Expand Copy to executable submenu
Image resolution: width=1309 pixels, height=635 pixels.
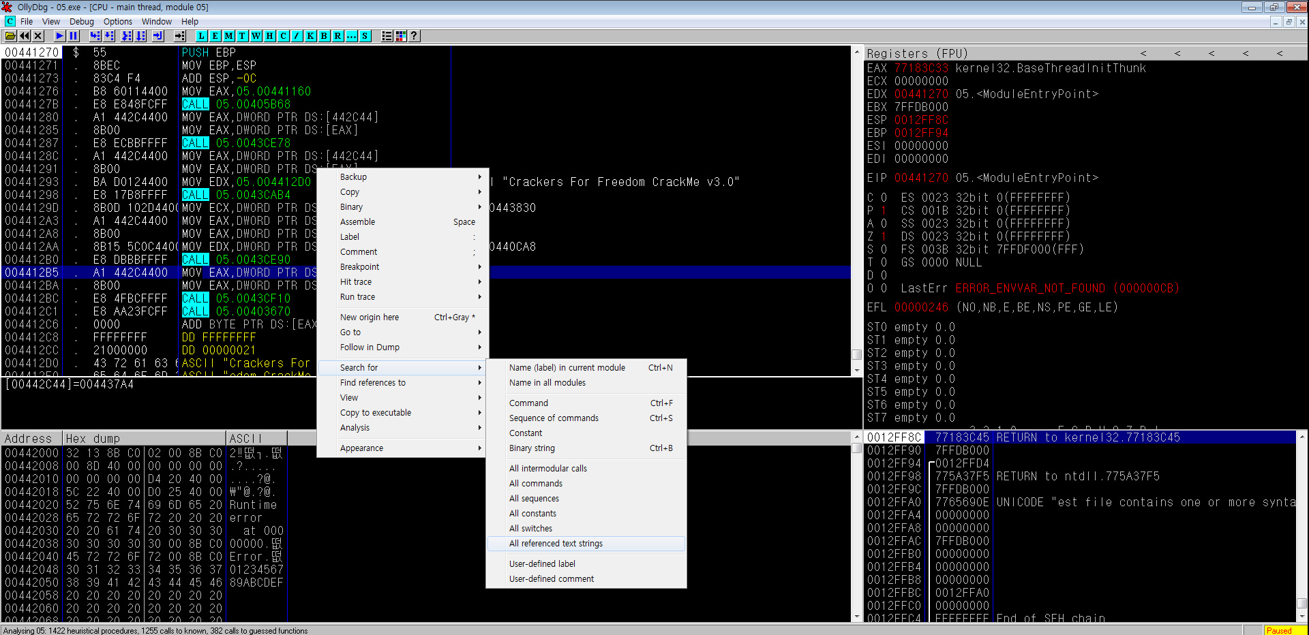click(402, 413)
